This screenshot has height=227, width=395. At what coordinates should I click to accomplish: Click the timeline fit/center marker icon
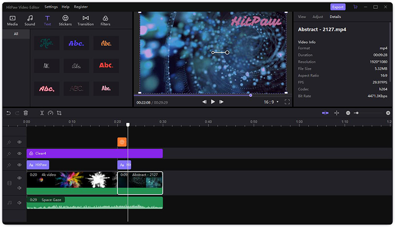tap(337, 113)
